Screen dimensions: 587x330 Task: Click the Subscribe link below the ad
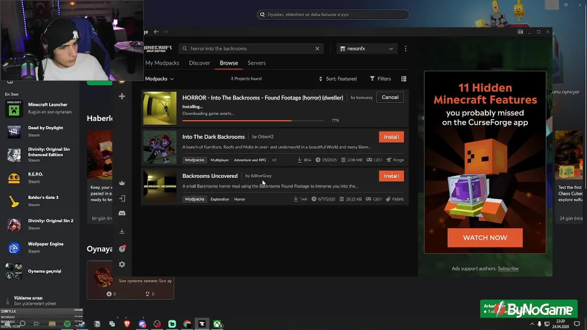click(x=508, y=269)
